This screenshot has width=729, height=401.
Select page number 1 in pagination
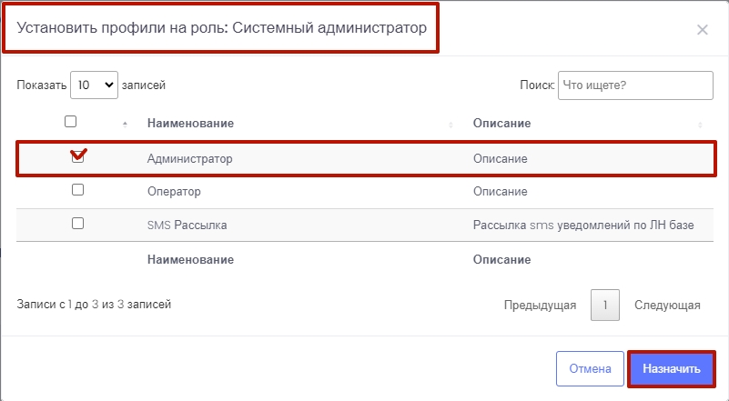point(604,306)
